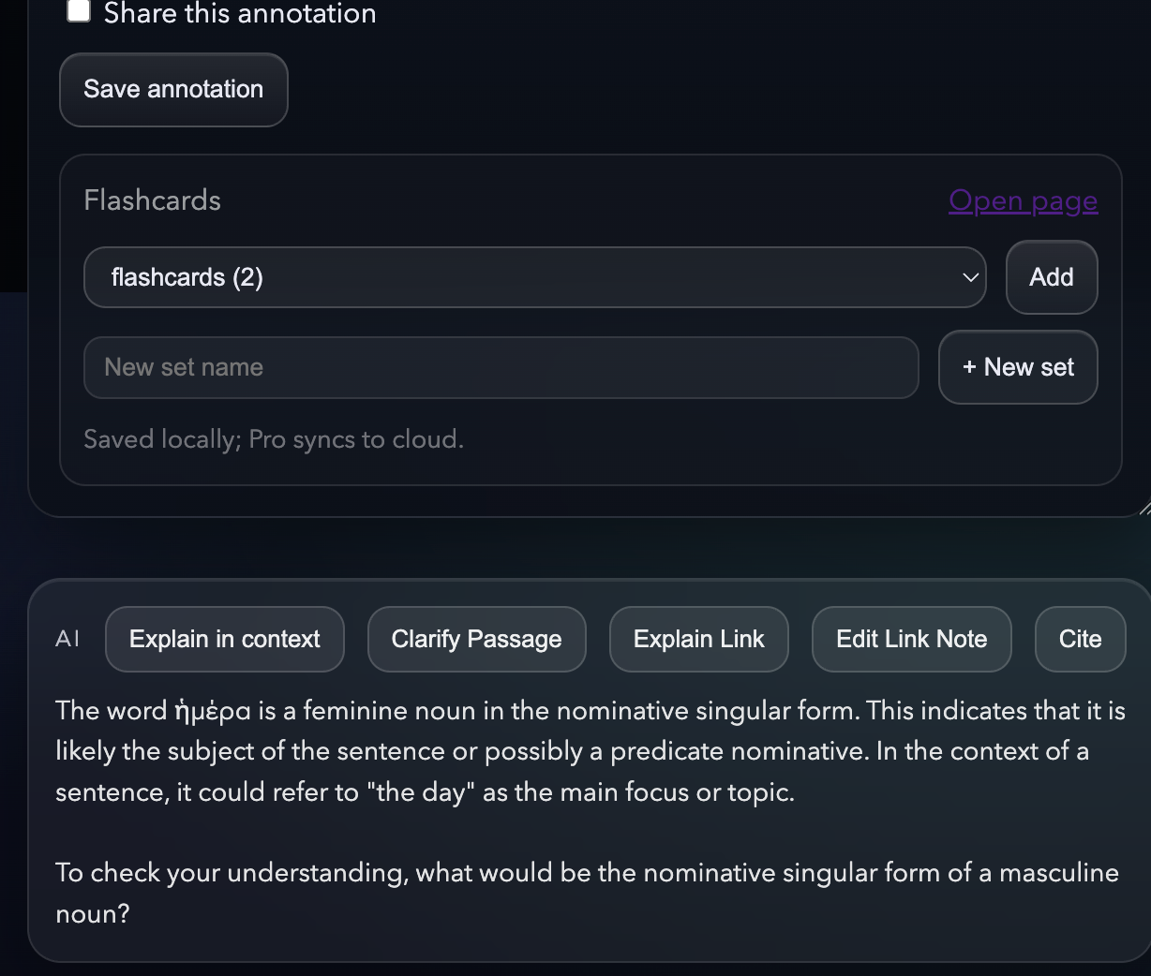Enable the Share this annotation checkbox
Screen dimensions: 1151x976
point(79,10)
